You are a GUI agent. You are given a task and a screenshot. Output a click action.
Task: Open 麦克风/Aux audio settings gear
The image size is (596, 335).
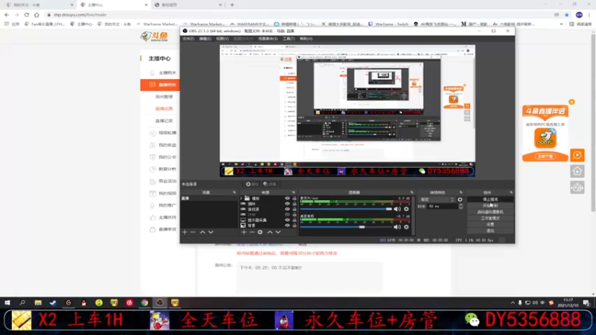click(x=406, y=209)
